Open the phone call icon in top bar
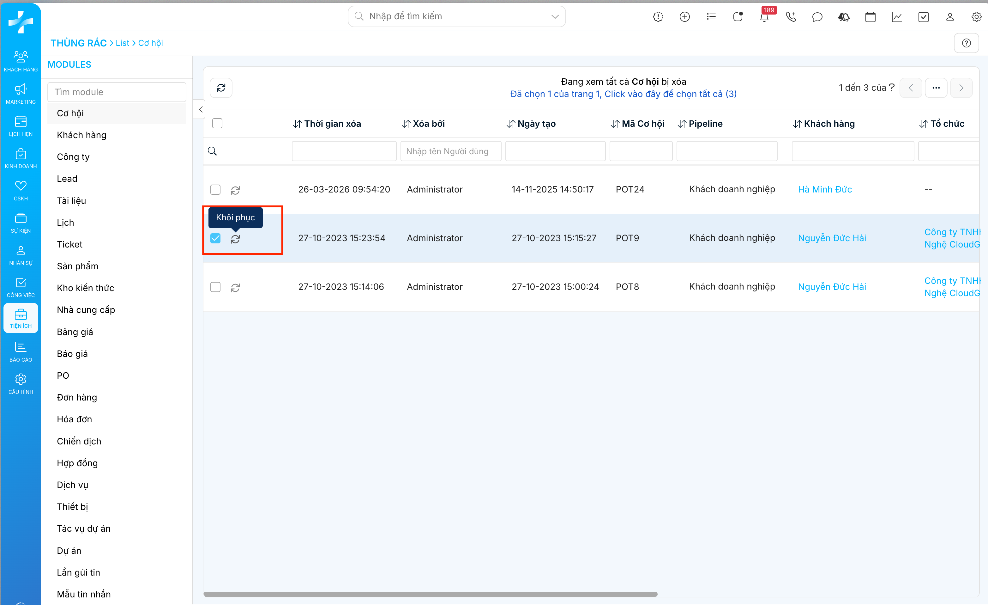Viewport: 988px width, 605px height. [x=791, y=17]
